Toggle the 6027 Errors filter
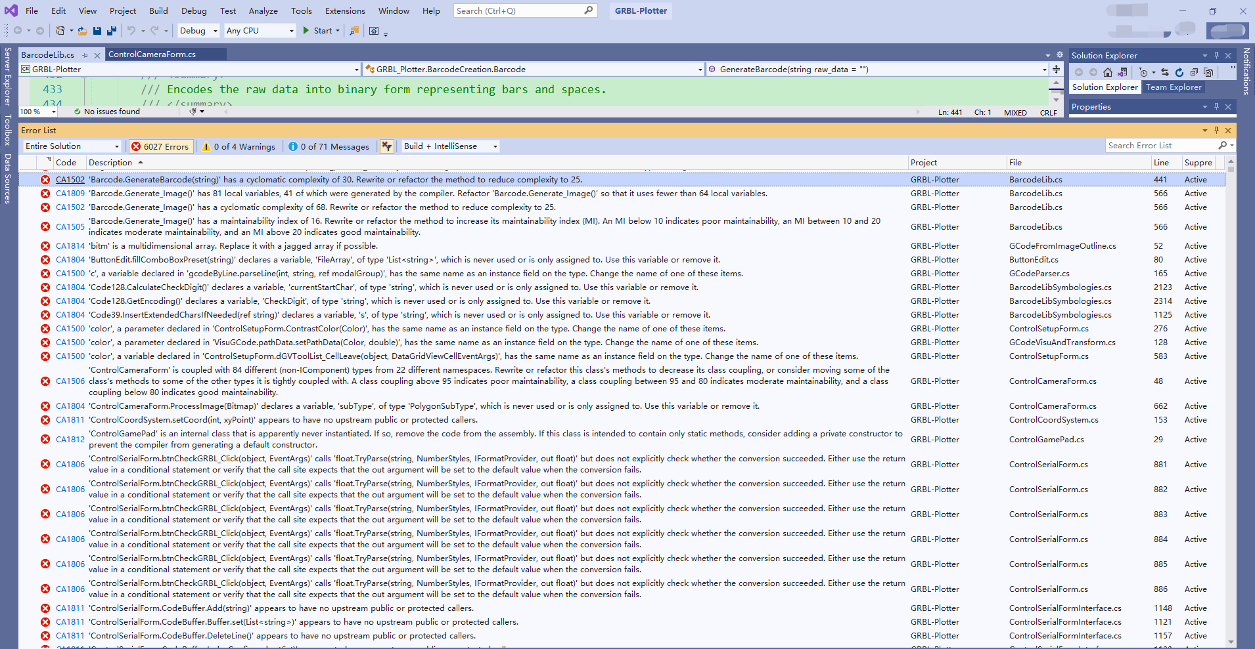Screen dimensions: 1255x649 160,146
